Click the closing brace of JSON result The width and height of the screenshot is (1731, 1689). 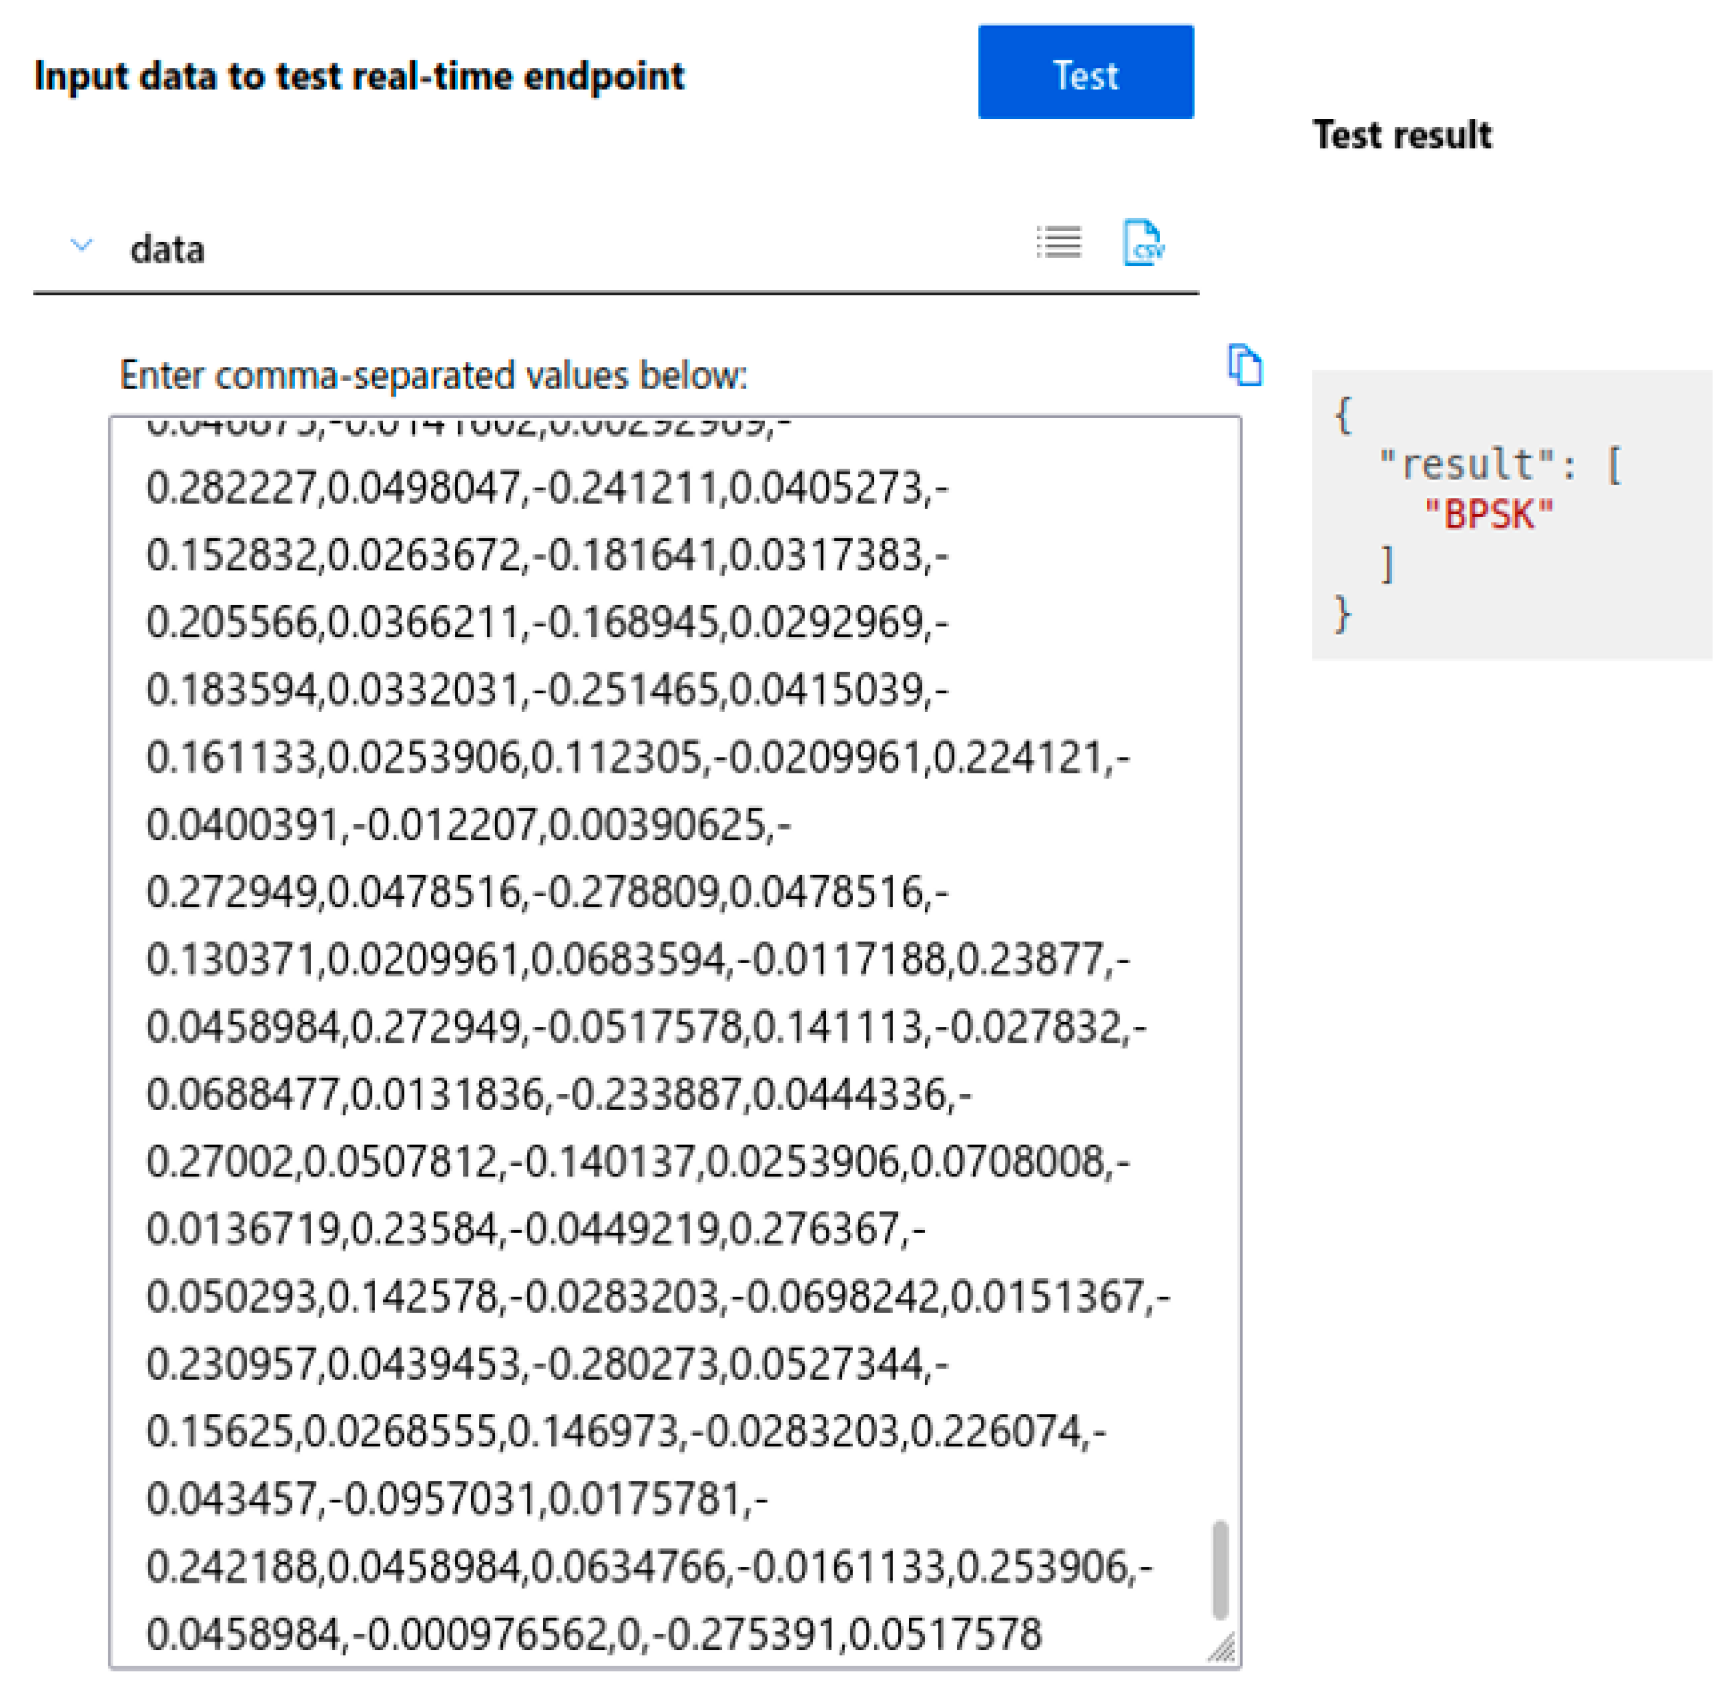[x=1342, y=614]
